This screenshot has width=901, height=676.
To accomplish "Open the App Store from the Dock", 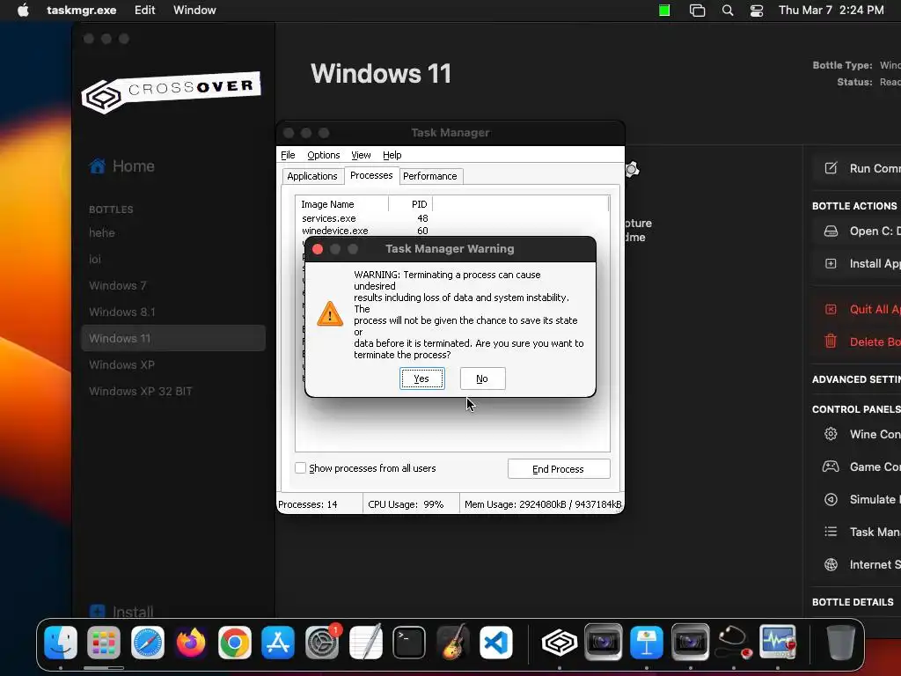I will tap(278, 642).
